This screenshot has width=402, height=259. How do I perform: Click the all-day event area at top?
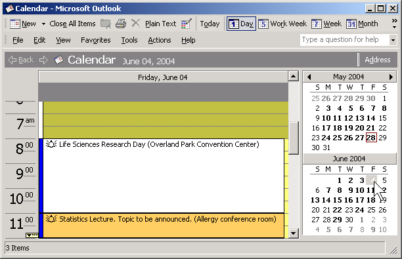164,92
